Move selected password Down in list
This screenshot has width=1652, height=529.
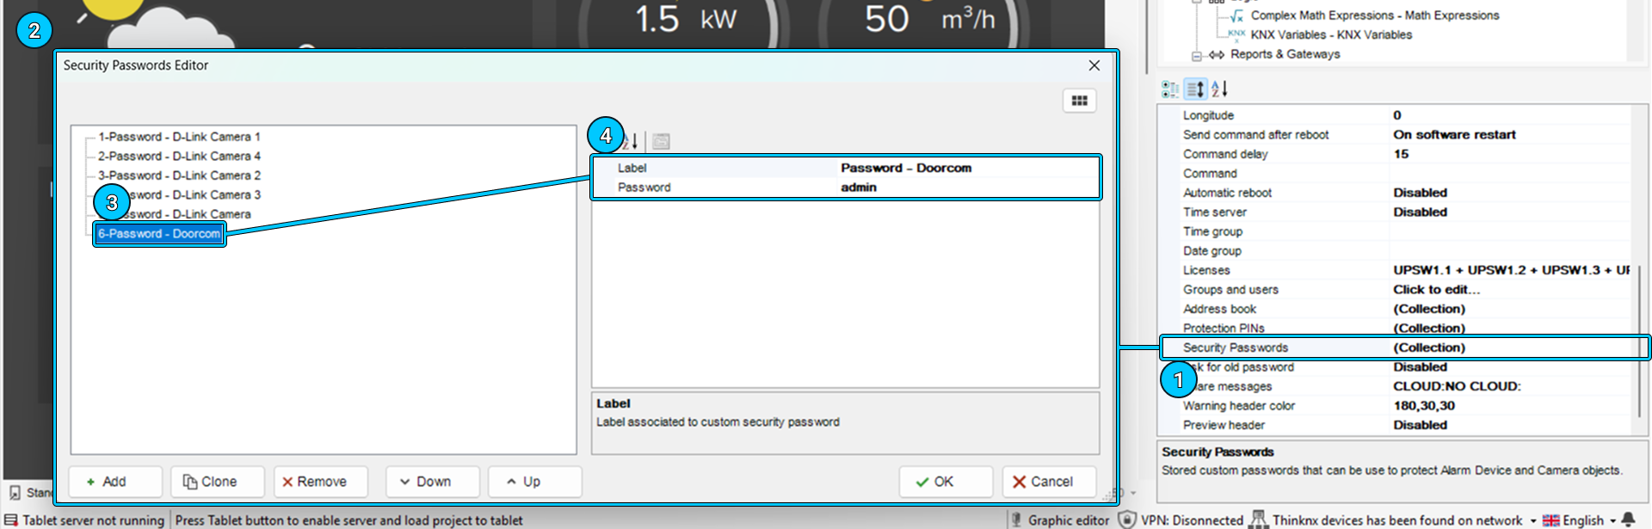pyautogui.click(x=433, y=482)
